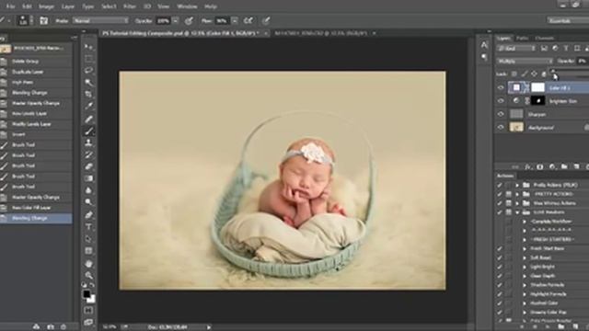
Task: Open the blend mode dropdown in Layers
Action: click(x=525, y=61)
